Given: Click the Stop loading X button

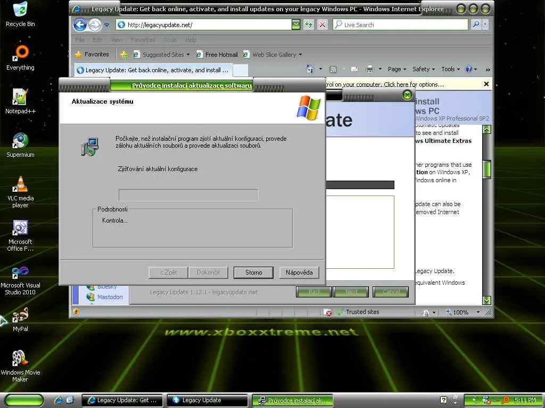Looking at the screenshot, I should coord(323,24).
